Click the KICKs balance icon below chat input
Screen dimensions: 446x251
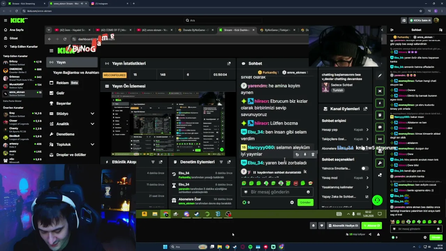pos(393,237)
